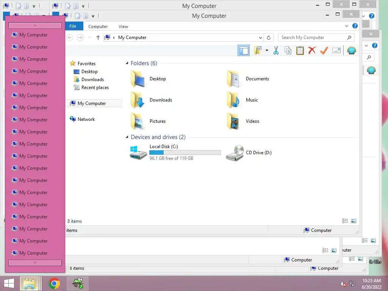
Task: Click the front window's New Folder quick access icon
Action: pyautogui.click(x=86, y=16)
